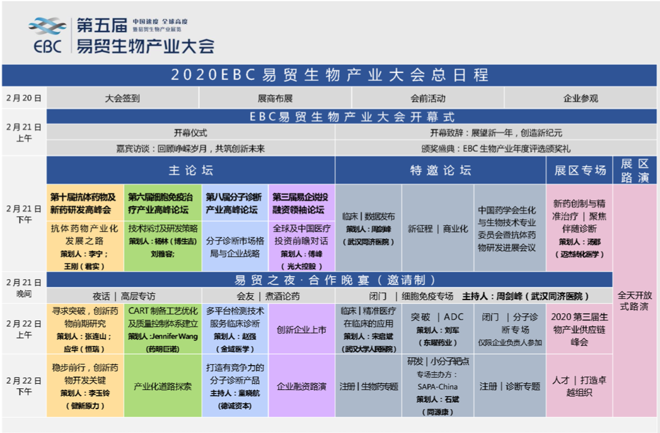Screen dimensions: 660x433
Task: Select 夜话 | 高层专访 cell
Action: [x=124, y=296]
